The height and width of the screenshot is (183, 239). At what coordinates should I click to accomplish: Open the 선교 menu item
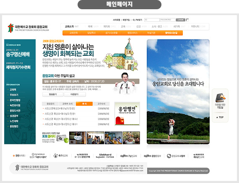[141, 26]
